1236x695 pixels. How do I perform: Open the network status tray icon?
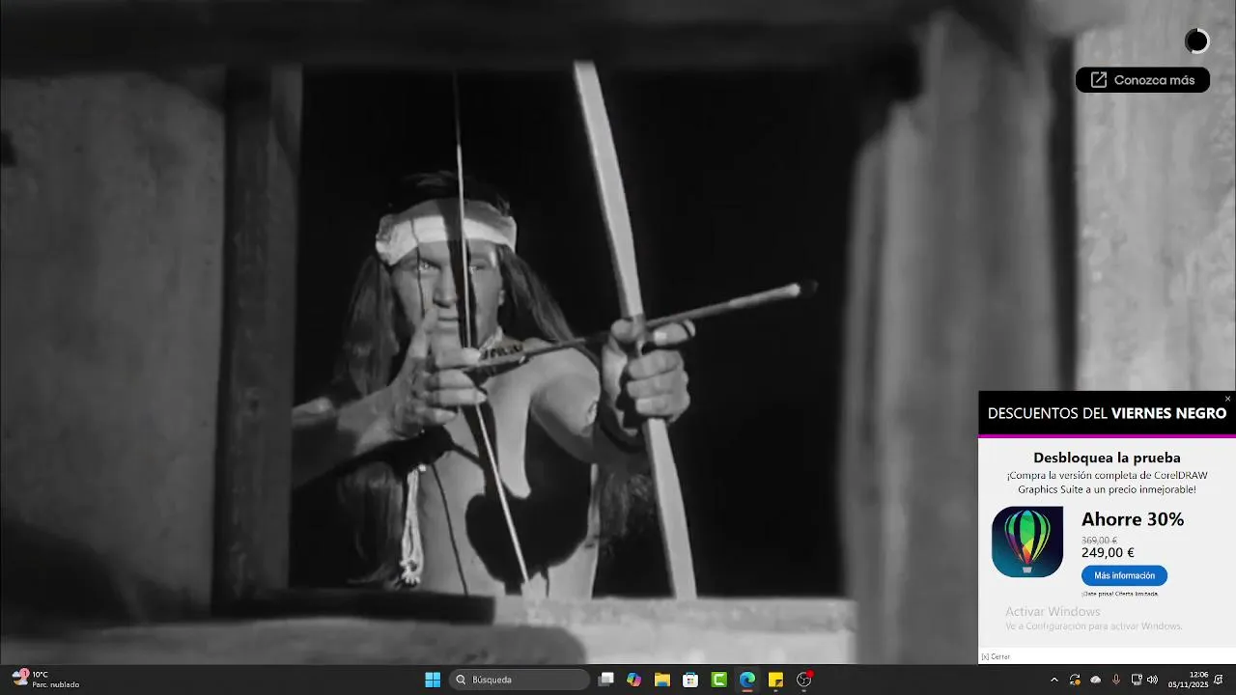1137,680
